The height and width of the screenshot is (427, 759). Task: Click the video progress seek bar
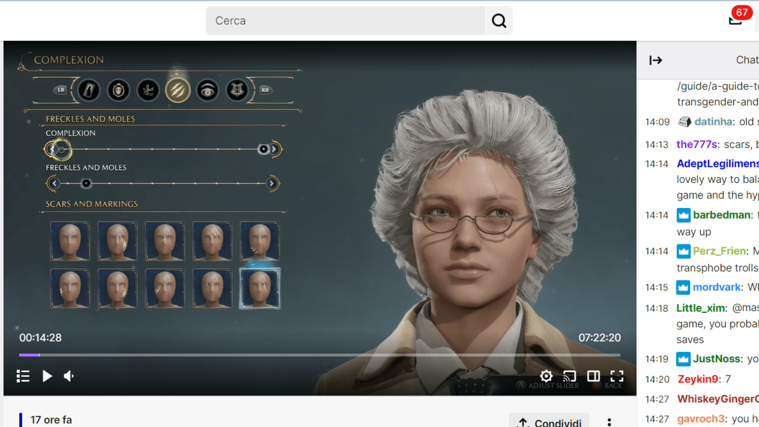coord(320,355)
